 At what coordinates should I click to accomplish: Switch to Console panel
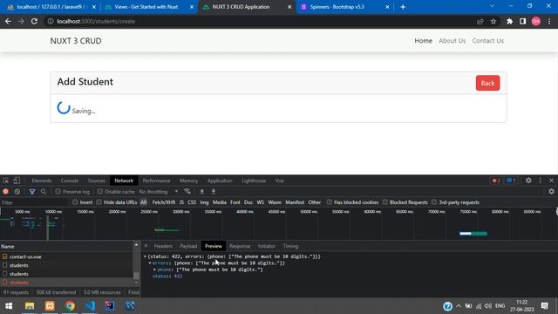70,181
